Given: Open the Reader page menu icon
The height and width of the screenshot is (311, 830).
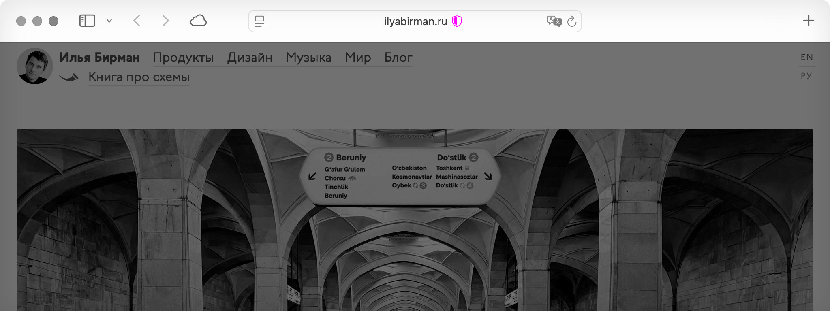Looking at the screenshot, I should pyautogui.click(x=259, y=21).
